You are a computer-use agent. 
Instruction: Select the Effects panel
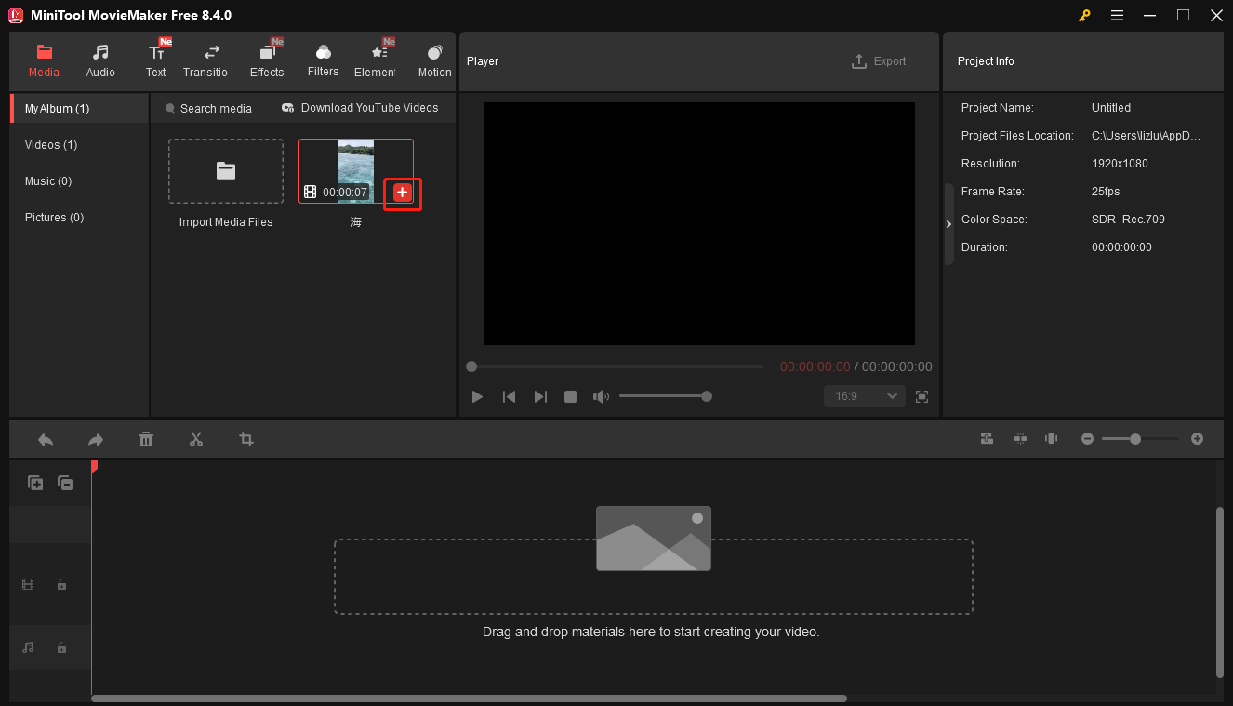[x=267, y=58]
